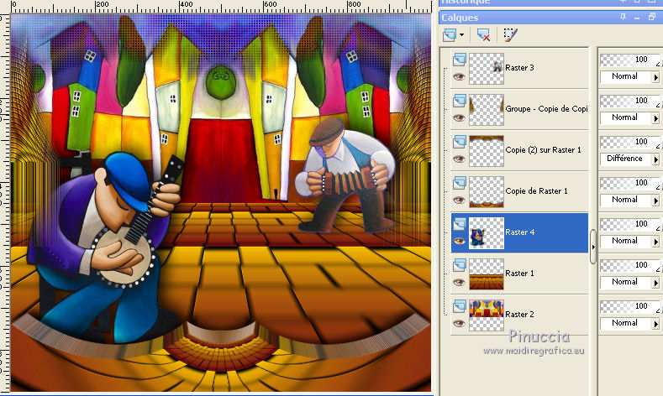663x396 pixels.
Task: Pin the Calques palette
Action: pyautogui.click(x=623, y=17)
